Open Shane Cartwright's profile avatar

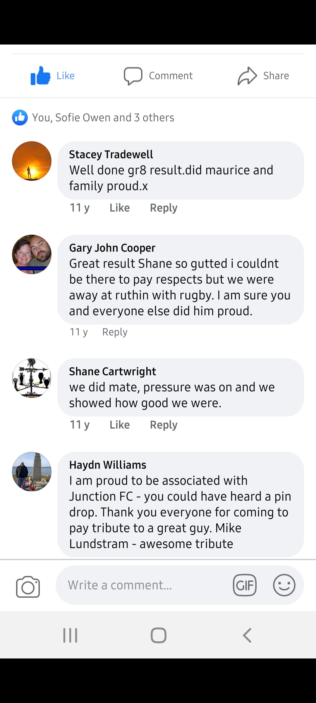coord(32,378)
